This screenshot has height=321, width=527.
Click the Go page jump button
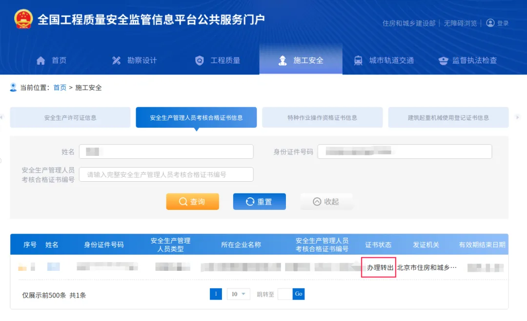[x=299, y=294]
